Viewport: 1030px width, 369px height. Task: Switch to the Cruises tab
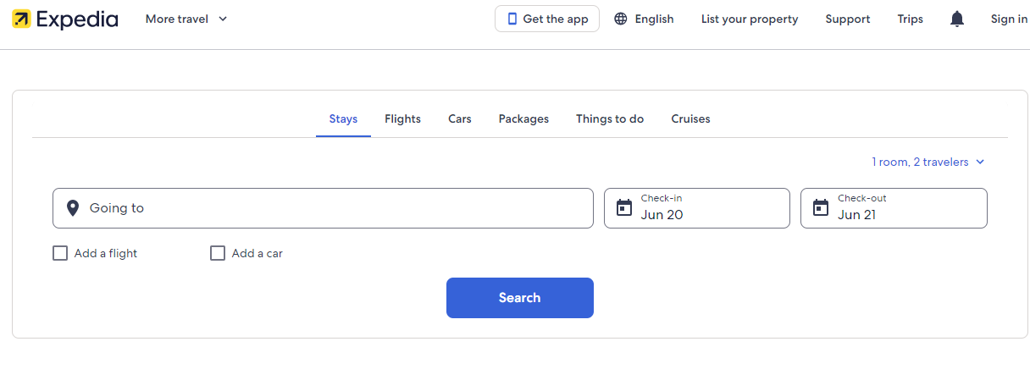[690, 119]
